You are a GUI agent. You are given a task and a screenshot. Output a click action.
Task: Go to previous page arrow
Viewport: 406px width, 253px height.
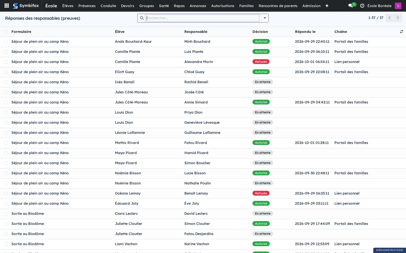390,18
